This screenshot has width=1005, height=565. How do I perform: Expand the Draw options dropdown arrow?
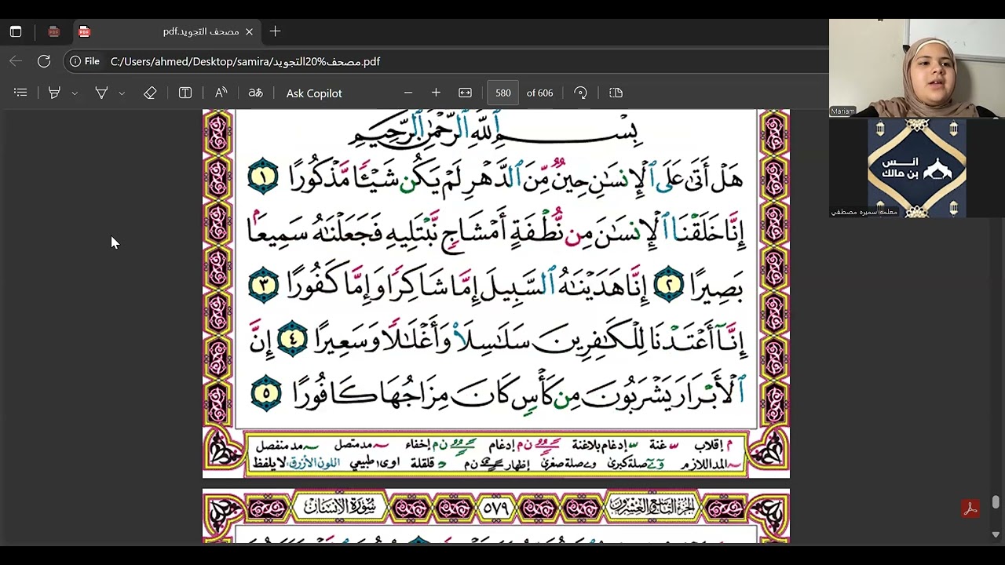tap(122, 93)
